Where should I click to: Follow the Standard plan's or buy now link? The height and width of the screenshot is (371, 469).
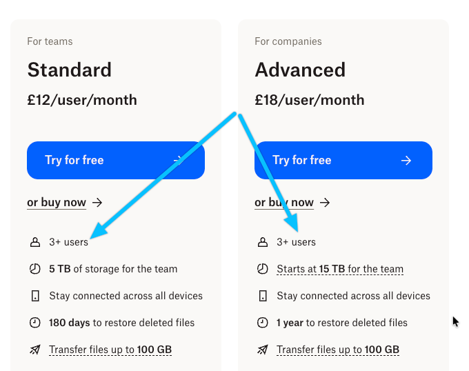click(x=57, y=203)
